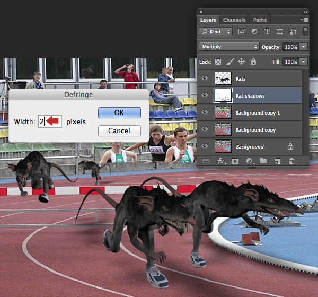Hide the Background layer

pos(205,146)
